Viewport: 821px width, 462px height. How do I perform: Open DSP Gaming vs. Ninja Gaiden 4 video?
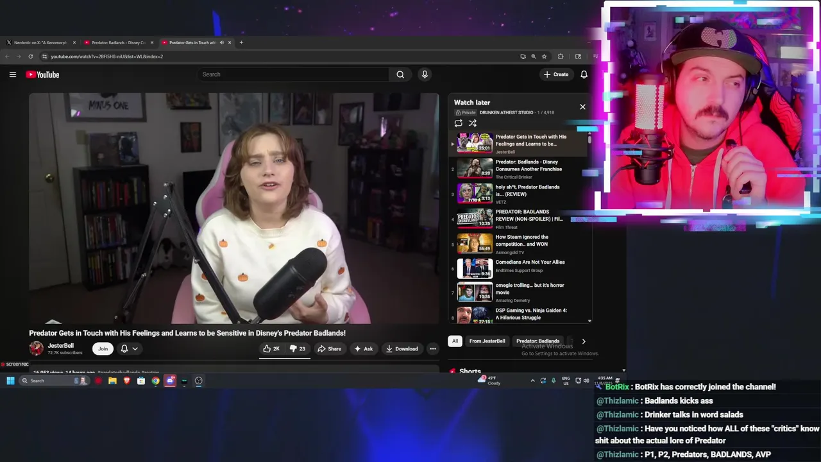click(518, 314)
